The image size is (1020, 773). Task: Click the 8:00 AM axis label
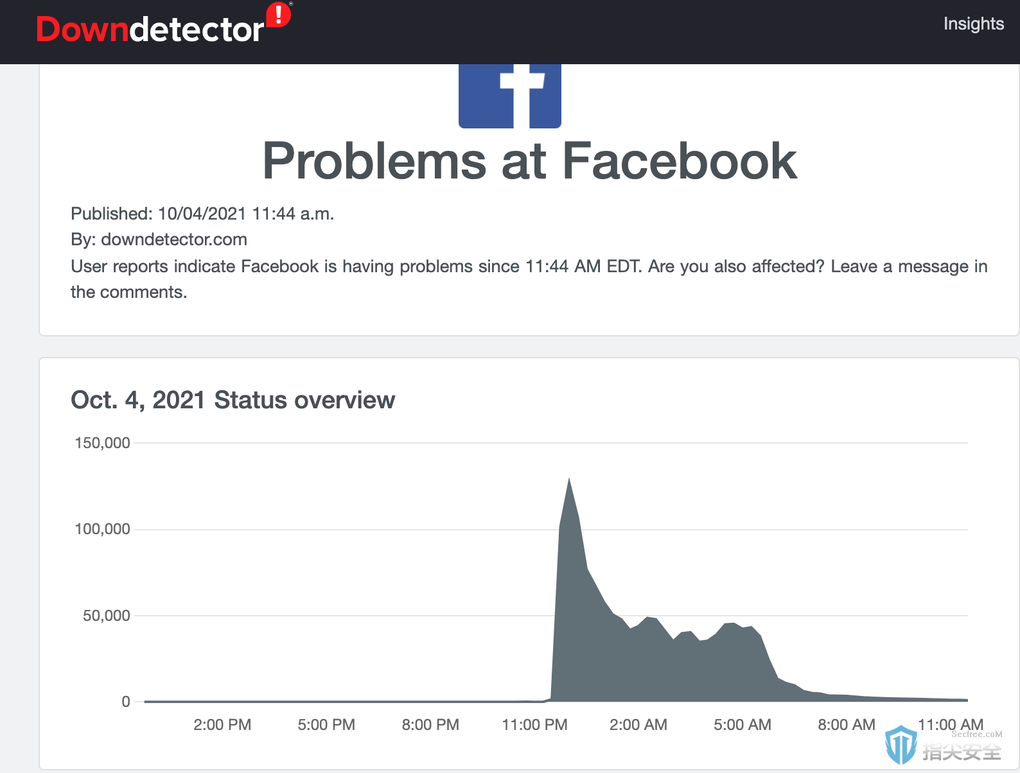pos(847,725)
